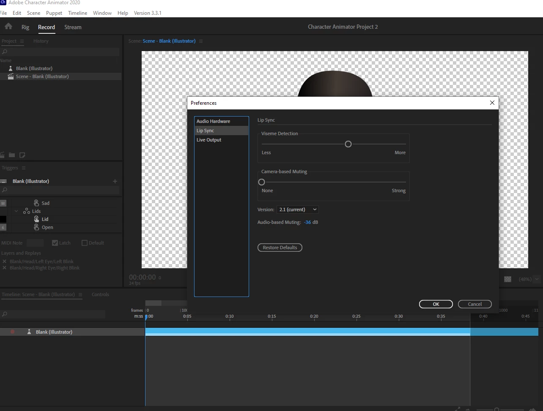This screenshot has width=543, height=411.
Task: Click the keyboard layout icon in Triggers
Action: pyautogui.click(x=4, y=181)
